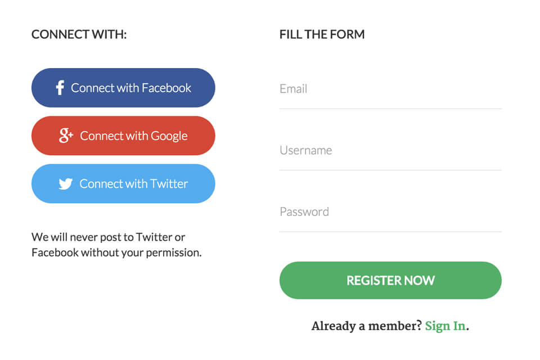Click the underline beneath the Password field
The height and width of the screenshot is (360, 540).
pos(390,232)
